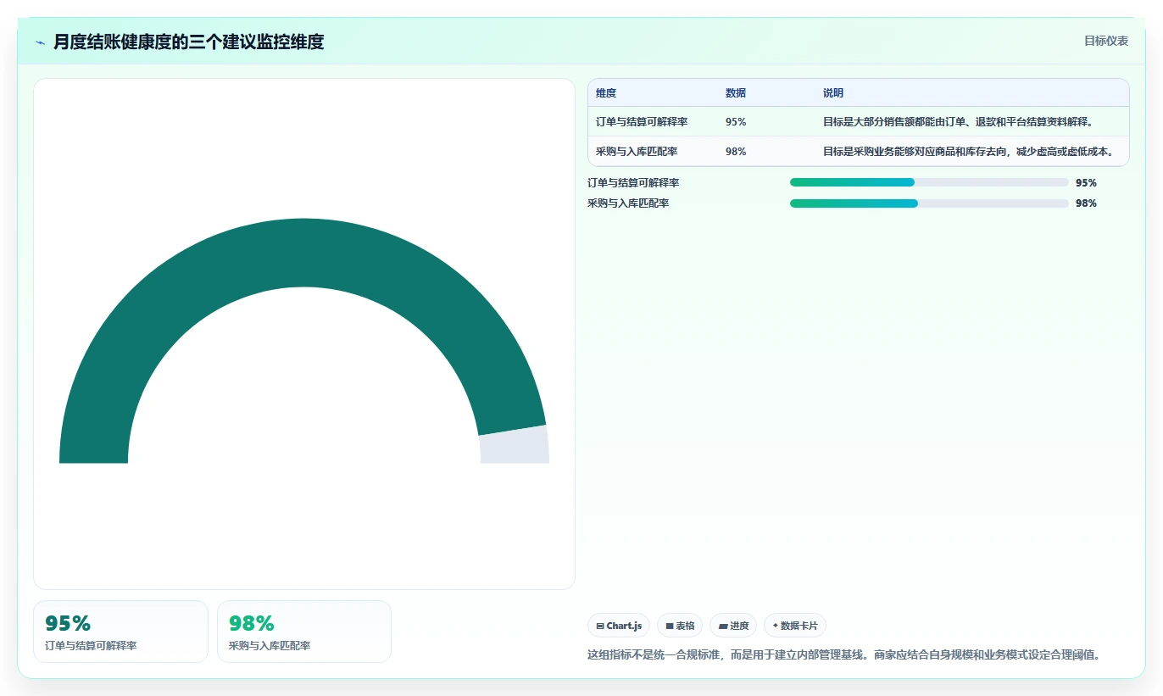Click the 说明 column header
Screen dimensions: 1163x696
[x=833, y=93]
